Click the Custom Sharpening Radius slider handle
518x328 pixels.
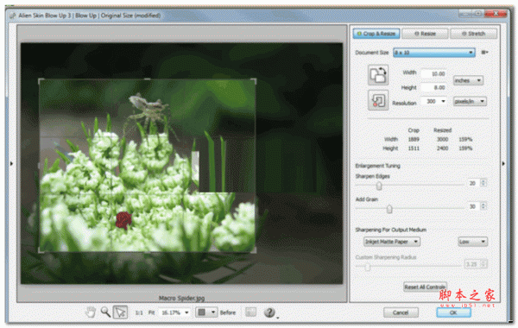(368, 267)
